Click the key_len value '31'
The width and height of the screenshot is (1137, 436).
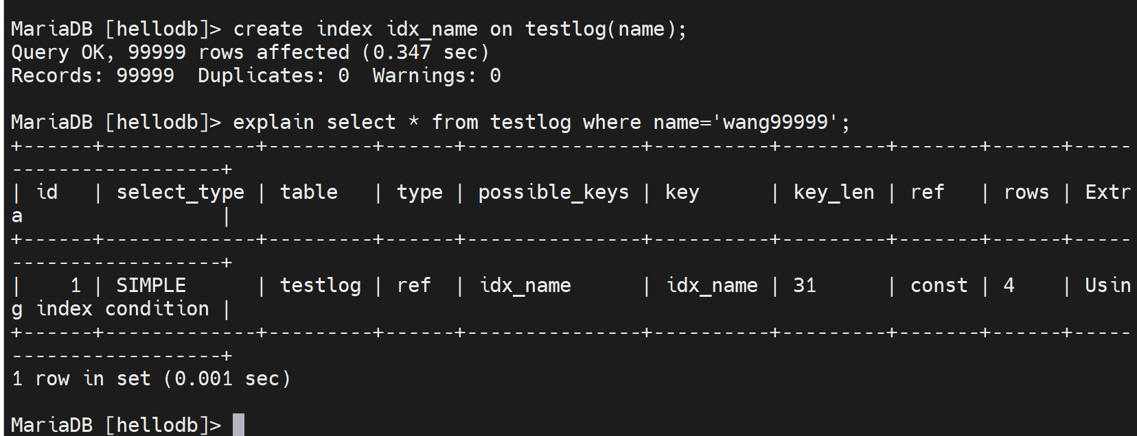(805, 285)
